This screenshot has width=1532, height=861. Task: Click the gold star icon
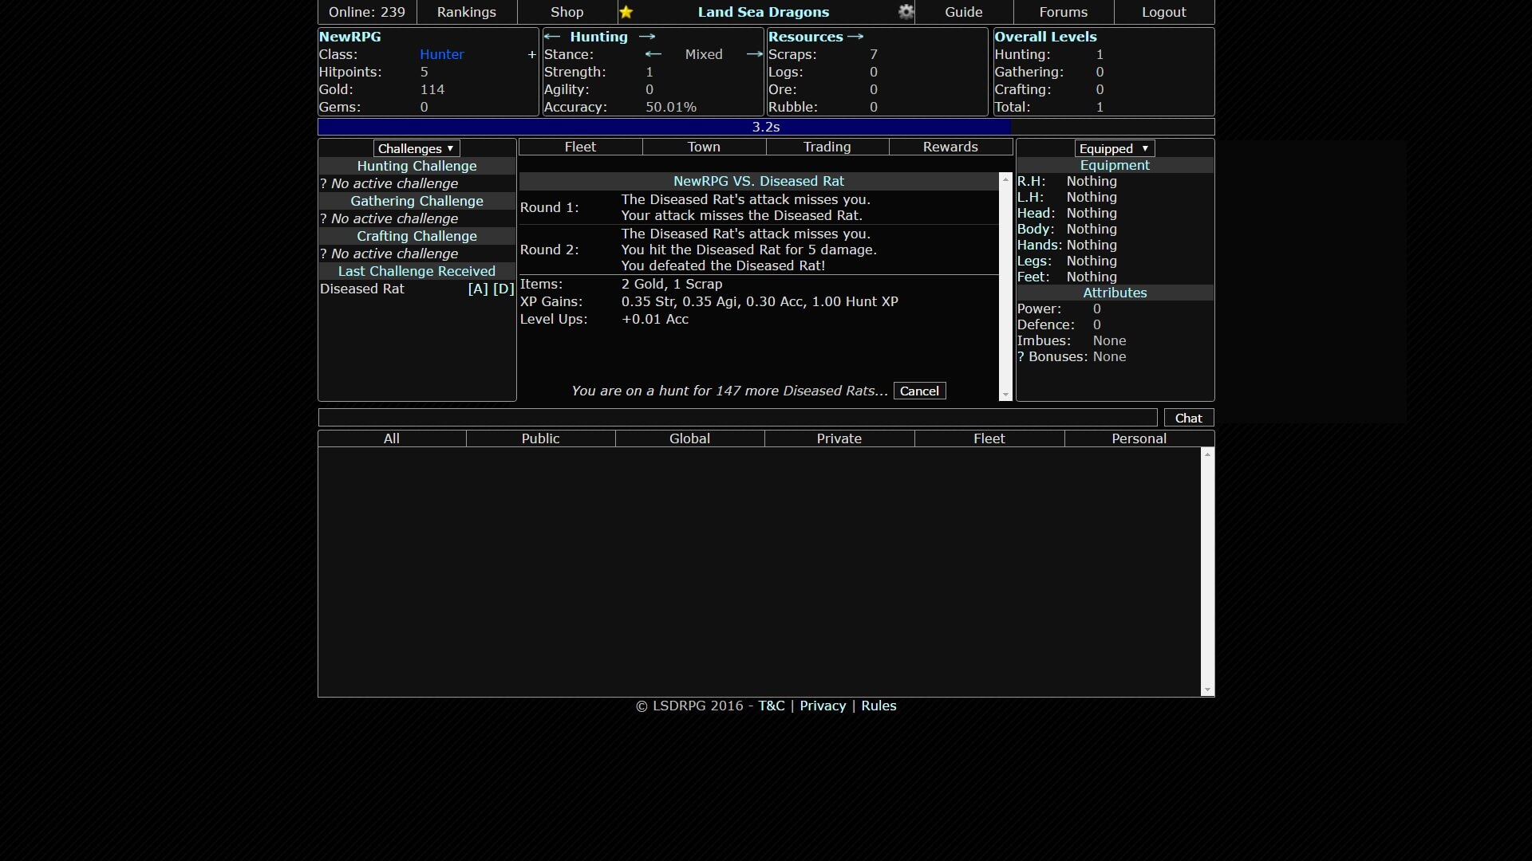coord(626,12)
